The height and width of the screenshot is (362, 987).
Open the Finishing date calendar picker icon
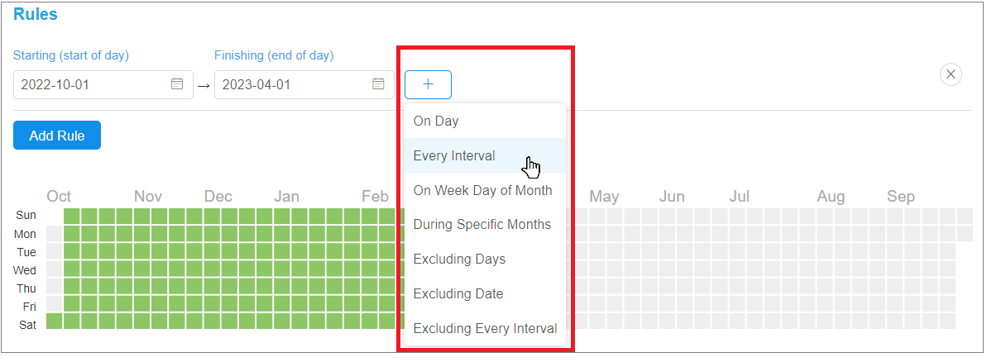click(x=378, y=83)
